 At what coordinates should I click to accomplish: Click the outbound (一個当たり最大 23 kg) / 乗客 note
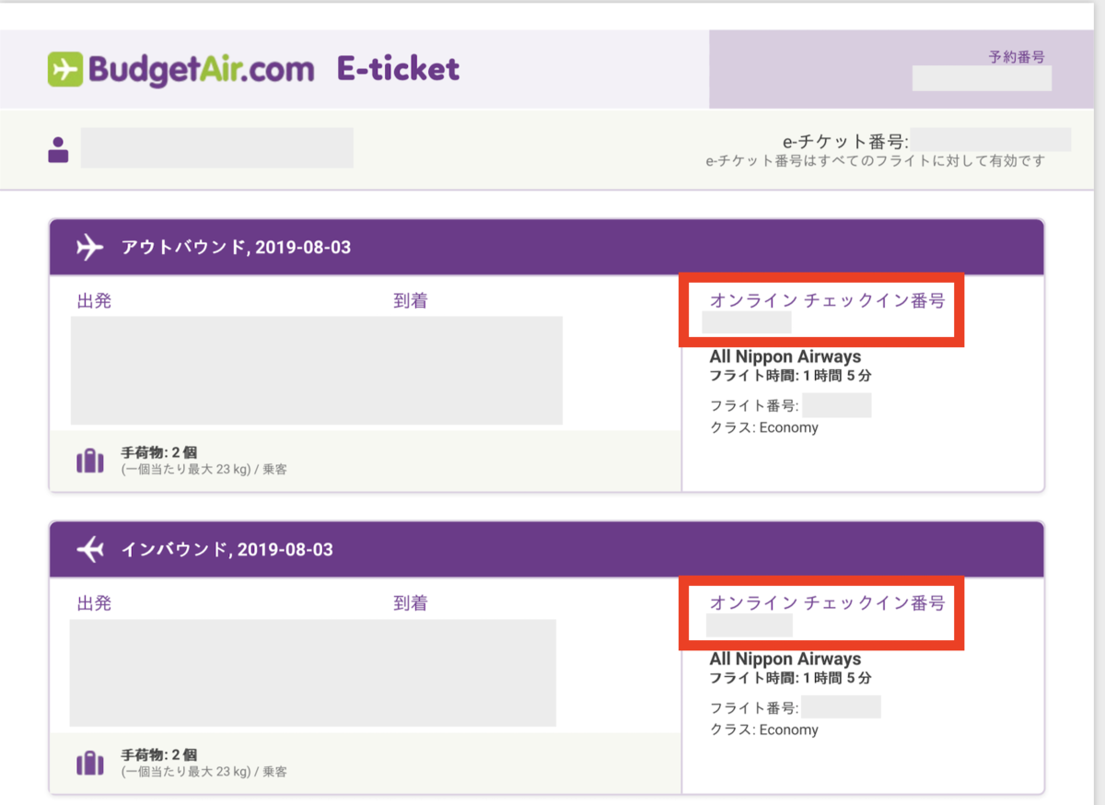204,470
